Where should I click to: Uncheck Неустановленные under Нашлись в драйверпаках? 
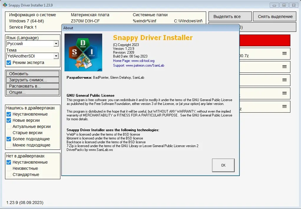9,114
